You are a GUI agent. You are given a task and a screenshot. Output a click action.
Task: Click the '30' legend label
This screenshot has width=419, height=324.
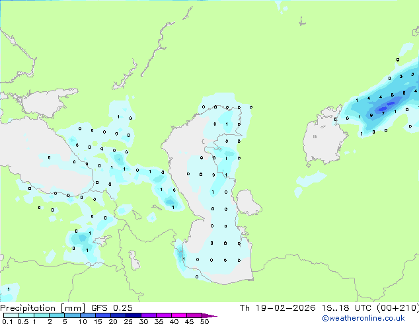(x=143, y=321)
